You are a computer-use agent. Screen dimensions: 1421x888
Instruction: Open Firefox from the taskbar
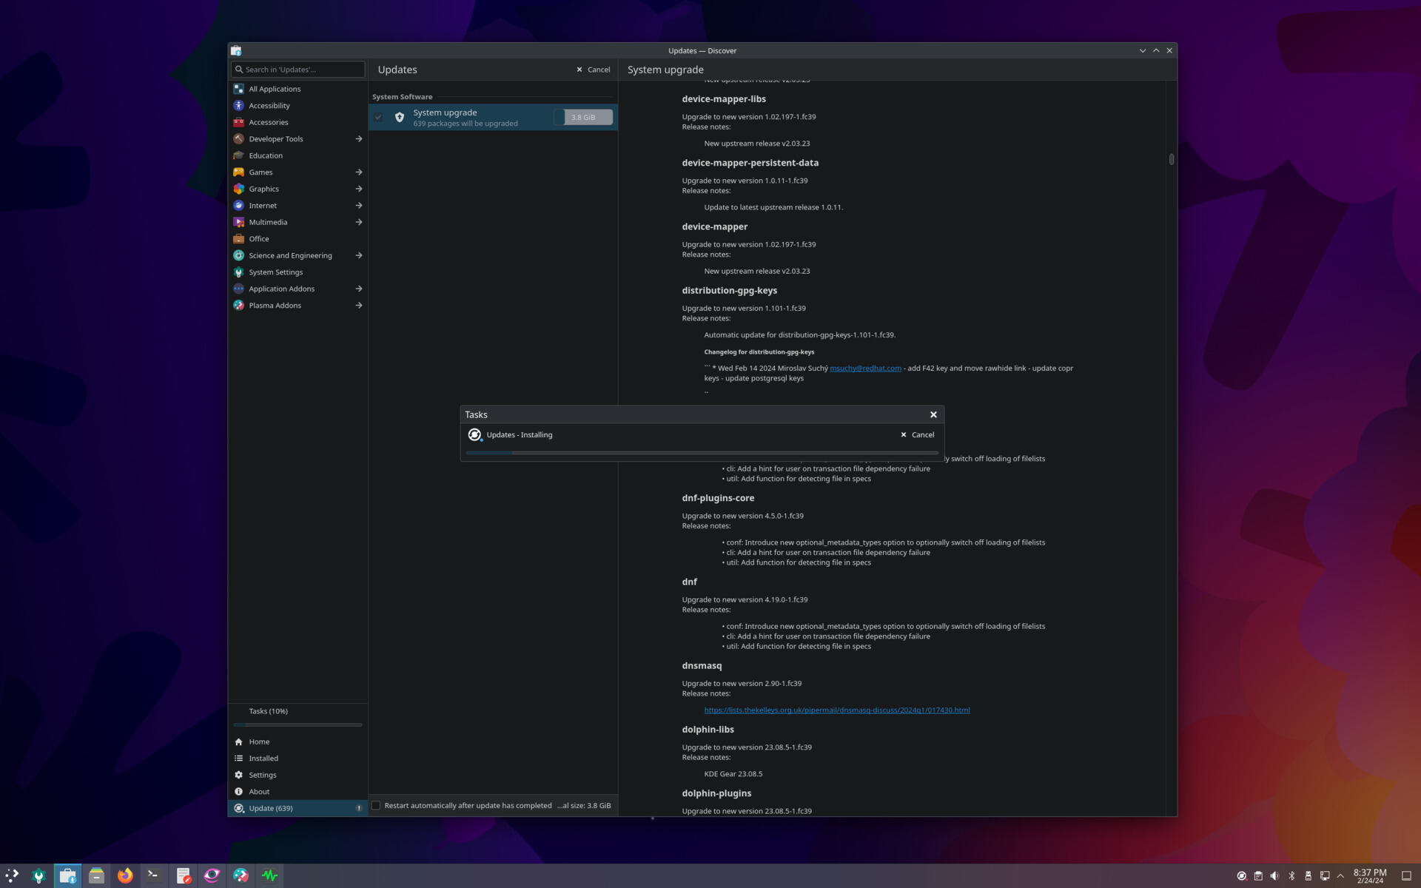tap(125, 875)
